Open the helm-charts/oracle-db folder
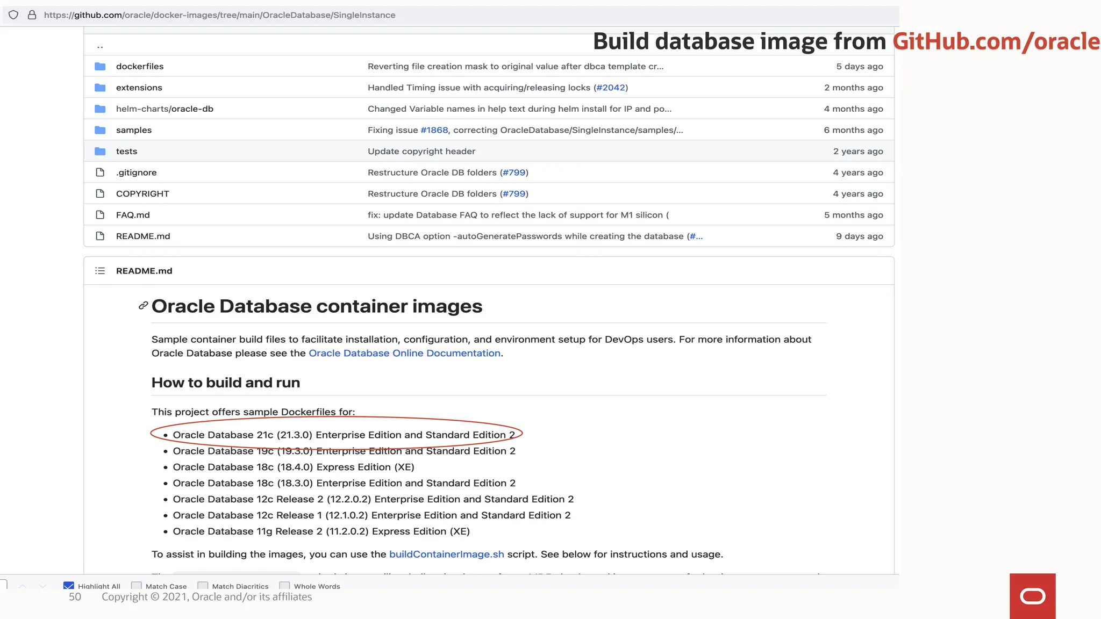The image size is (1101, 619). (165, 109)
